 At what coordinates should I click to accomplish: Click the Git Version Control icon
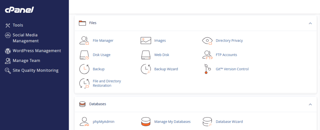206,69
